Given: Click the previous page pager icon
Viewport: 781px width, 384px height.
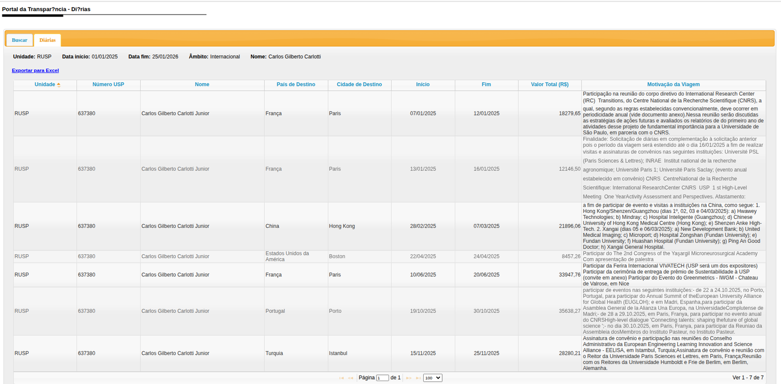Looking at the screenshot, I should pyautogui.click(x=350, y=378).
